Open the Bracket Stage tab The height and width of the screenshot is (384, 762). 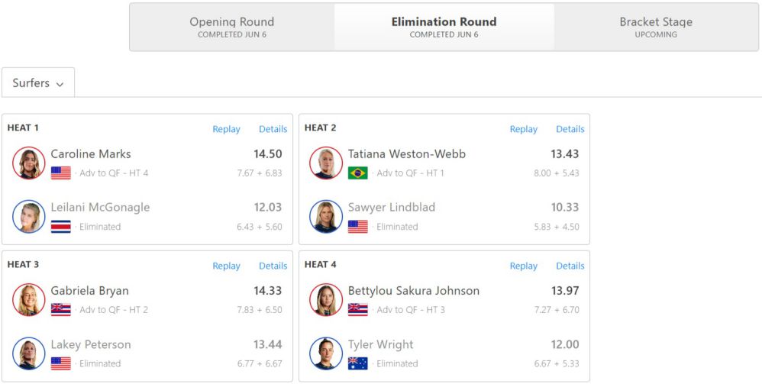point(656,27)
